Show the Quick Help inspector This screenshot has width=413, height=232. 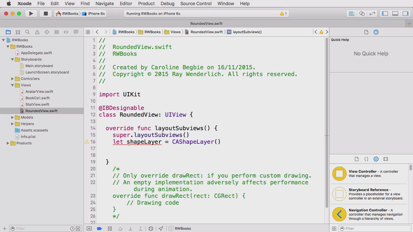[376, 32]
